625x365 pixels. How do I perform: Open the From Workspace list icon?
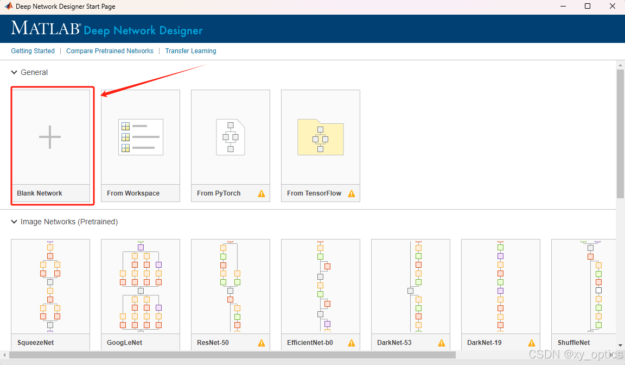point(141,137)
